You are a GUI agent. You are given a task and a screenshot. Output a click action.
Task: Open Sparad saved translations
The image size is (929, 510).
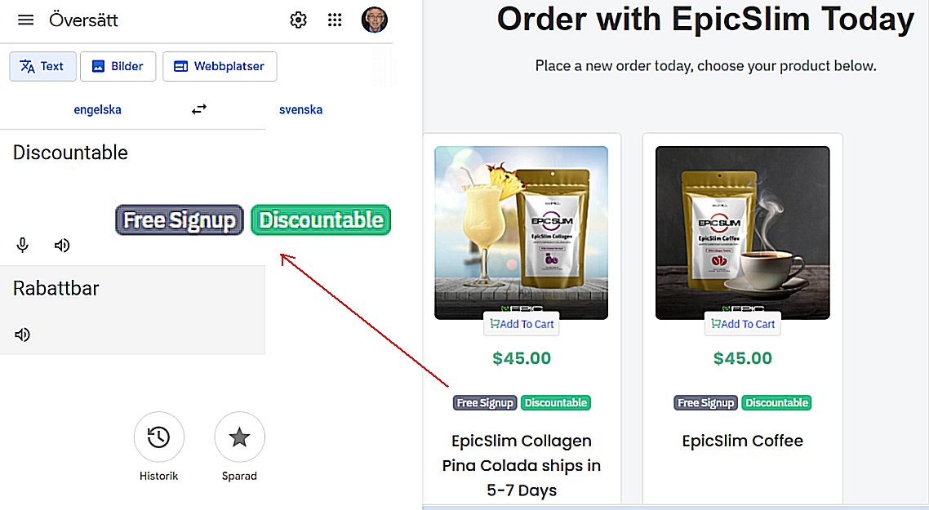239,437
